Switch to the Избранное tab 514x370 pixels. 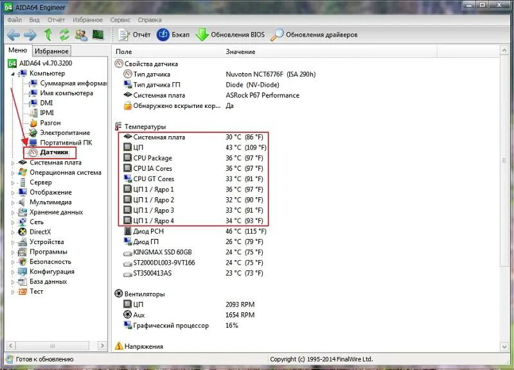(51, 51)
